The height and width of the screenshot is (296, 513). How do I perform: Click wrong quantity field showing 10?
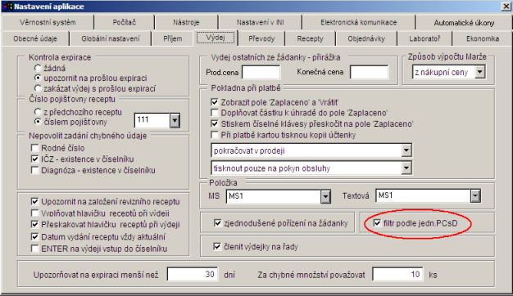coord(397,274)
